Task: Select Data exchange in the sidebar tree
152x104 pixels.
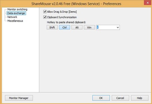Action: (16, 13)
